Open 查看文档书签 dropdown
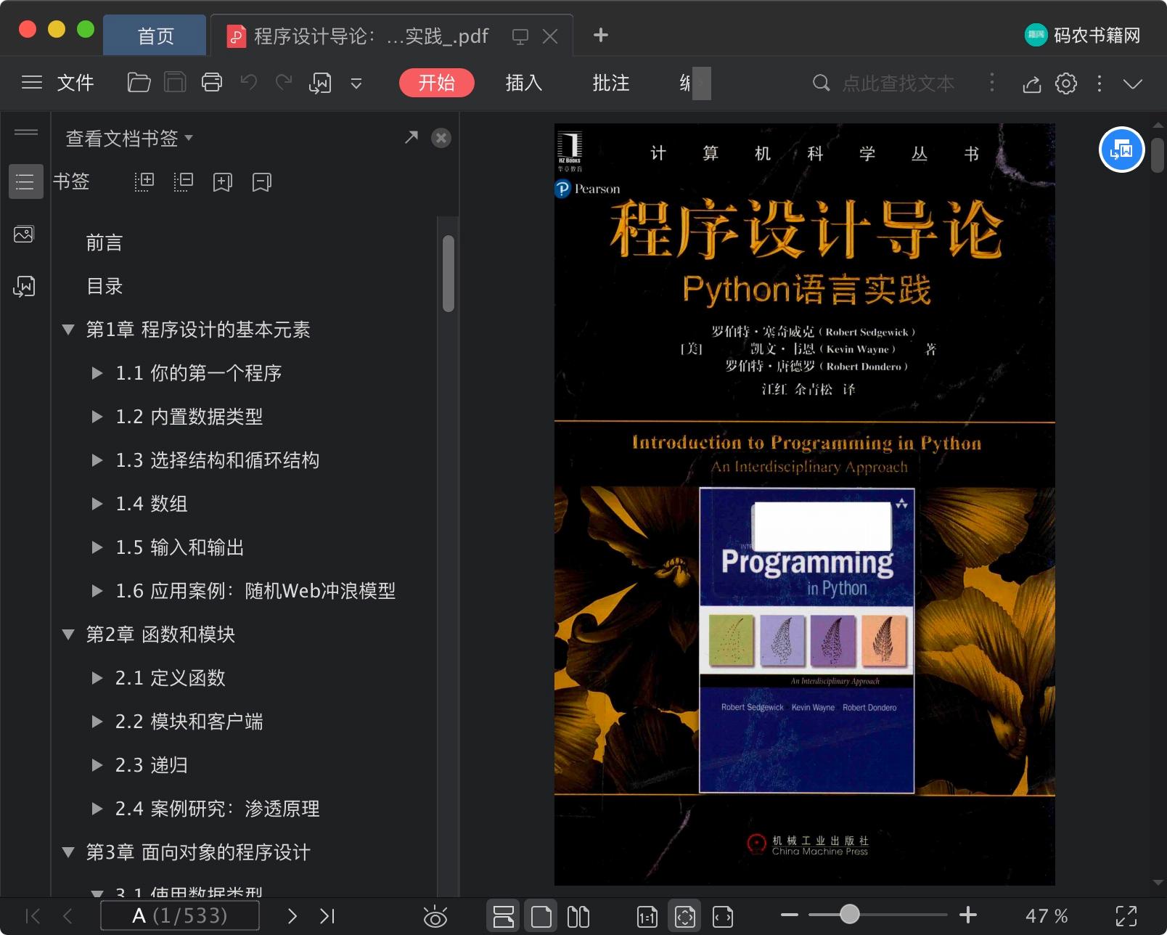1167x935 pixels. tap(129, 138)
